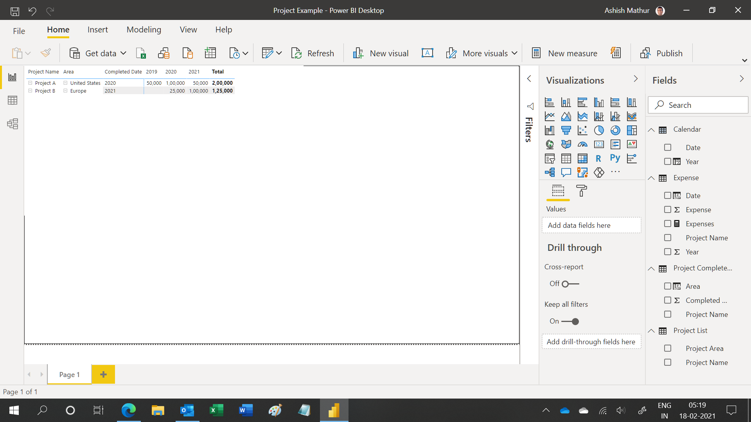Insert a Text box icon
This screenshot has height=422, width=751.
coord(427,53)
